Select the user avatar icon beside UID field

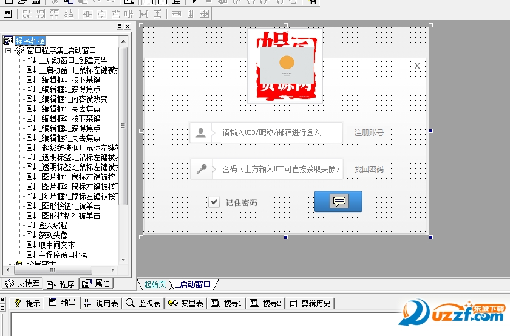(x=201, y=132)
